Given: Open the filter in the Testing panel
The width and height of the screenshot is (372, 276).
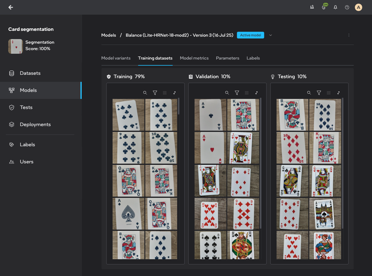Looking at the screenshot, I should (x=319, y=93).
